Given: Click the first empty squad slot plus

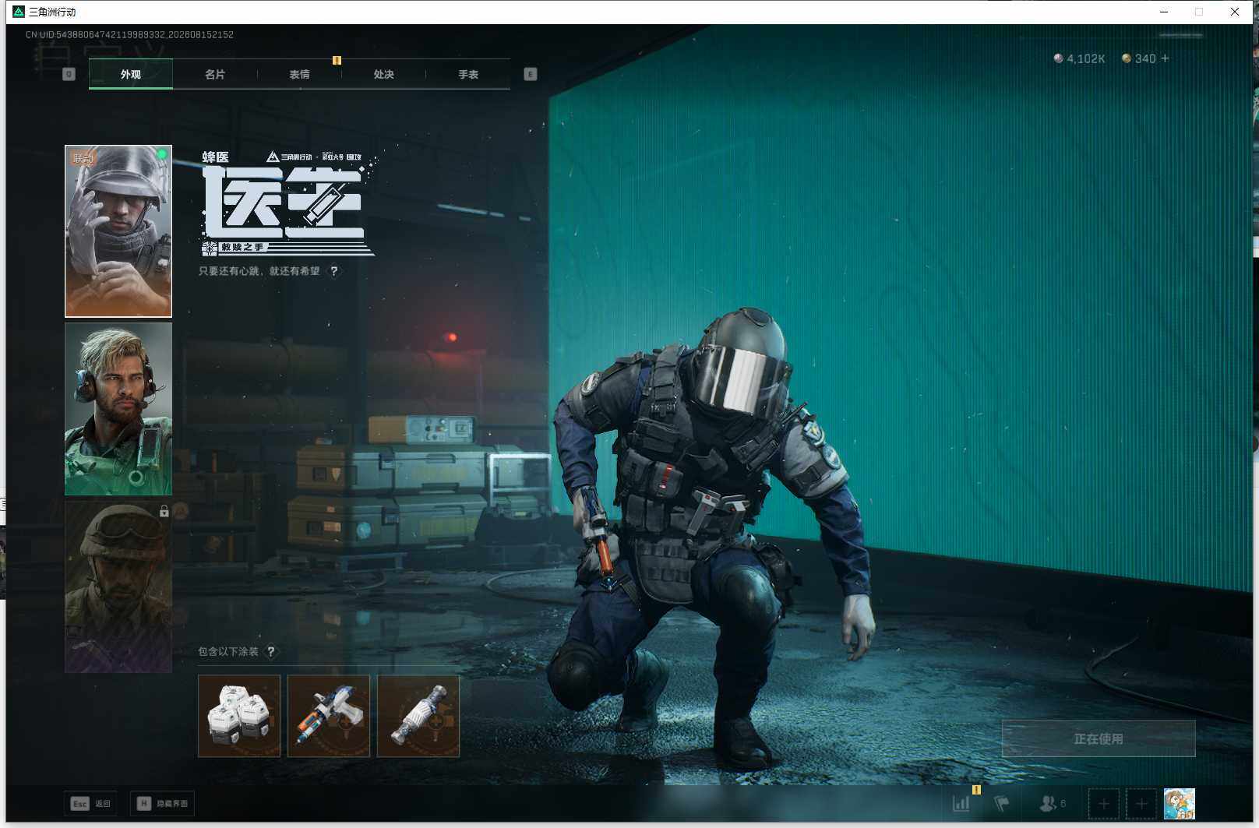Looking at the screenshot, I should pyautogui.click(x=1104, y=804).
